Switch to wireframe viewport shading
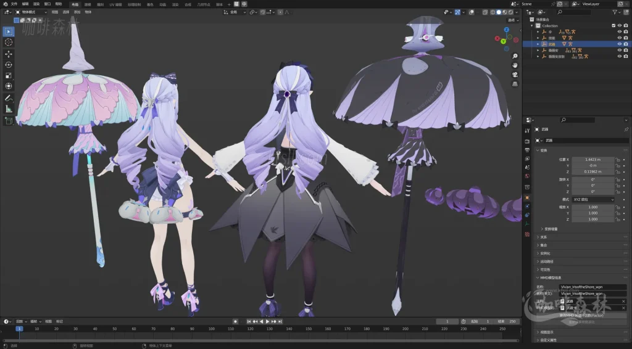This screenshot has height=349, width=632. tap(493, 12)
